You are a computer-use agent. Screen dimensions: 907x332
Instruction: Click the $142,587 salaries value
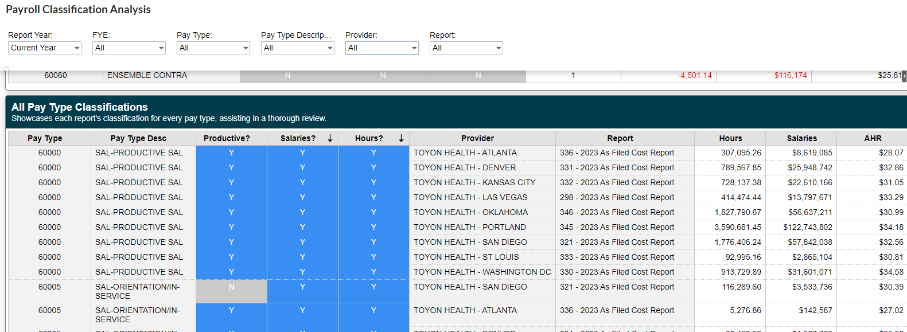(815, 310)
